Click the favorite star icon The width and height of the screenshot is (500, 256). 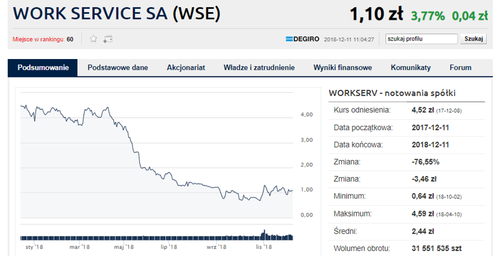point(94,39)
